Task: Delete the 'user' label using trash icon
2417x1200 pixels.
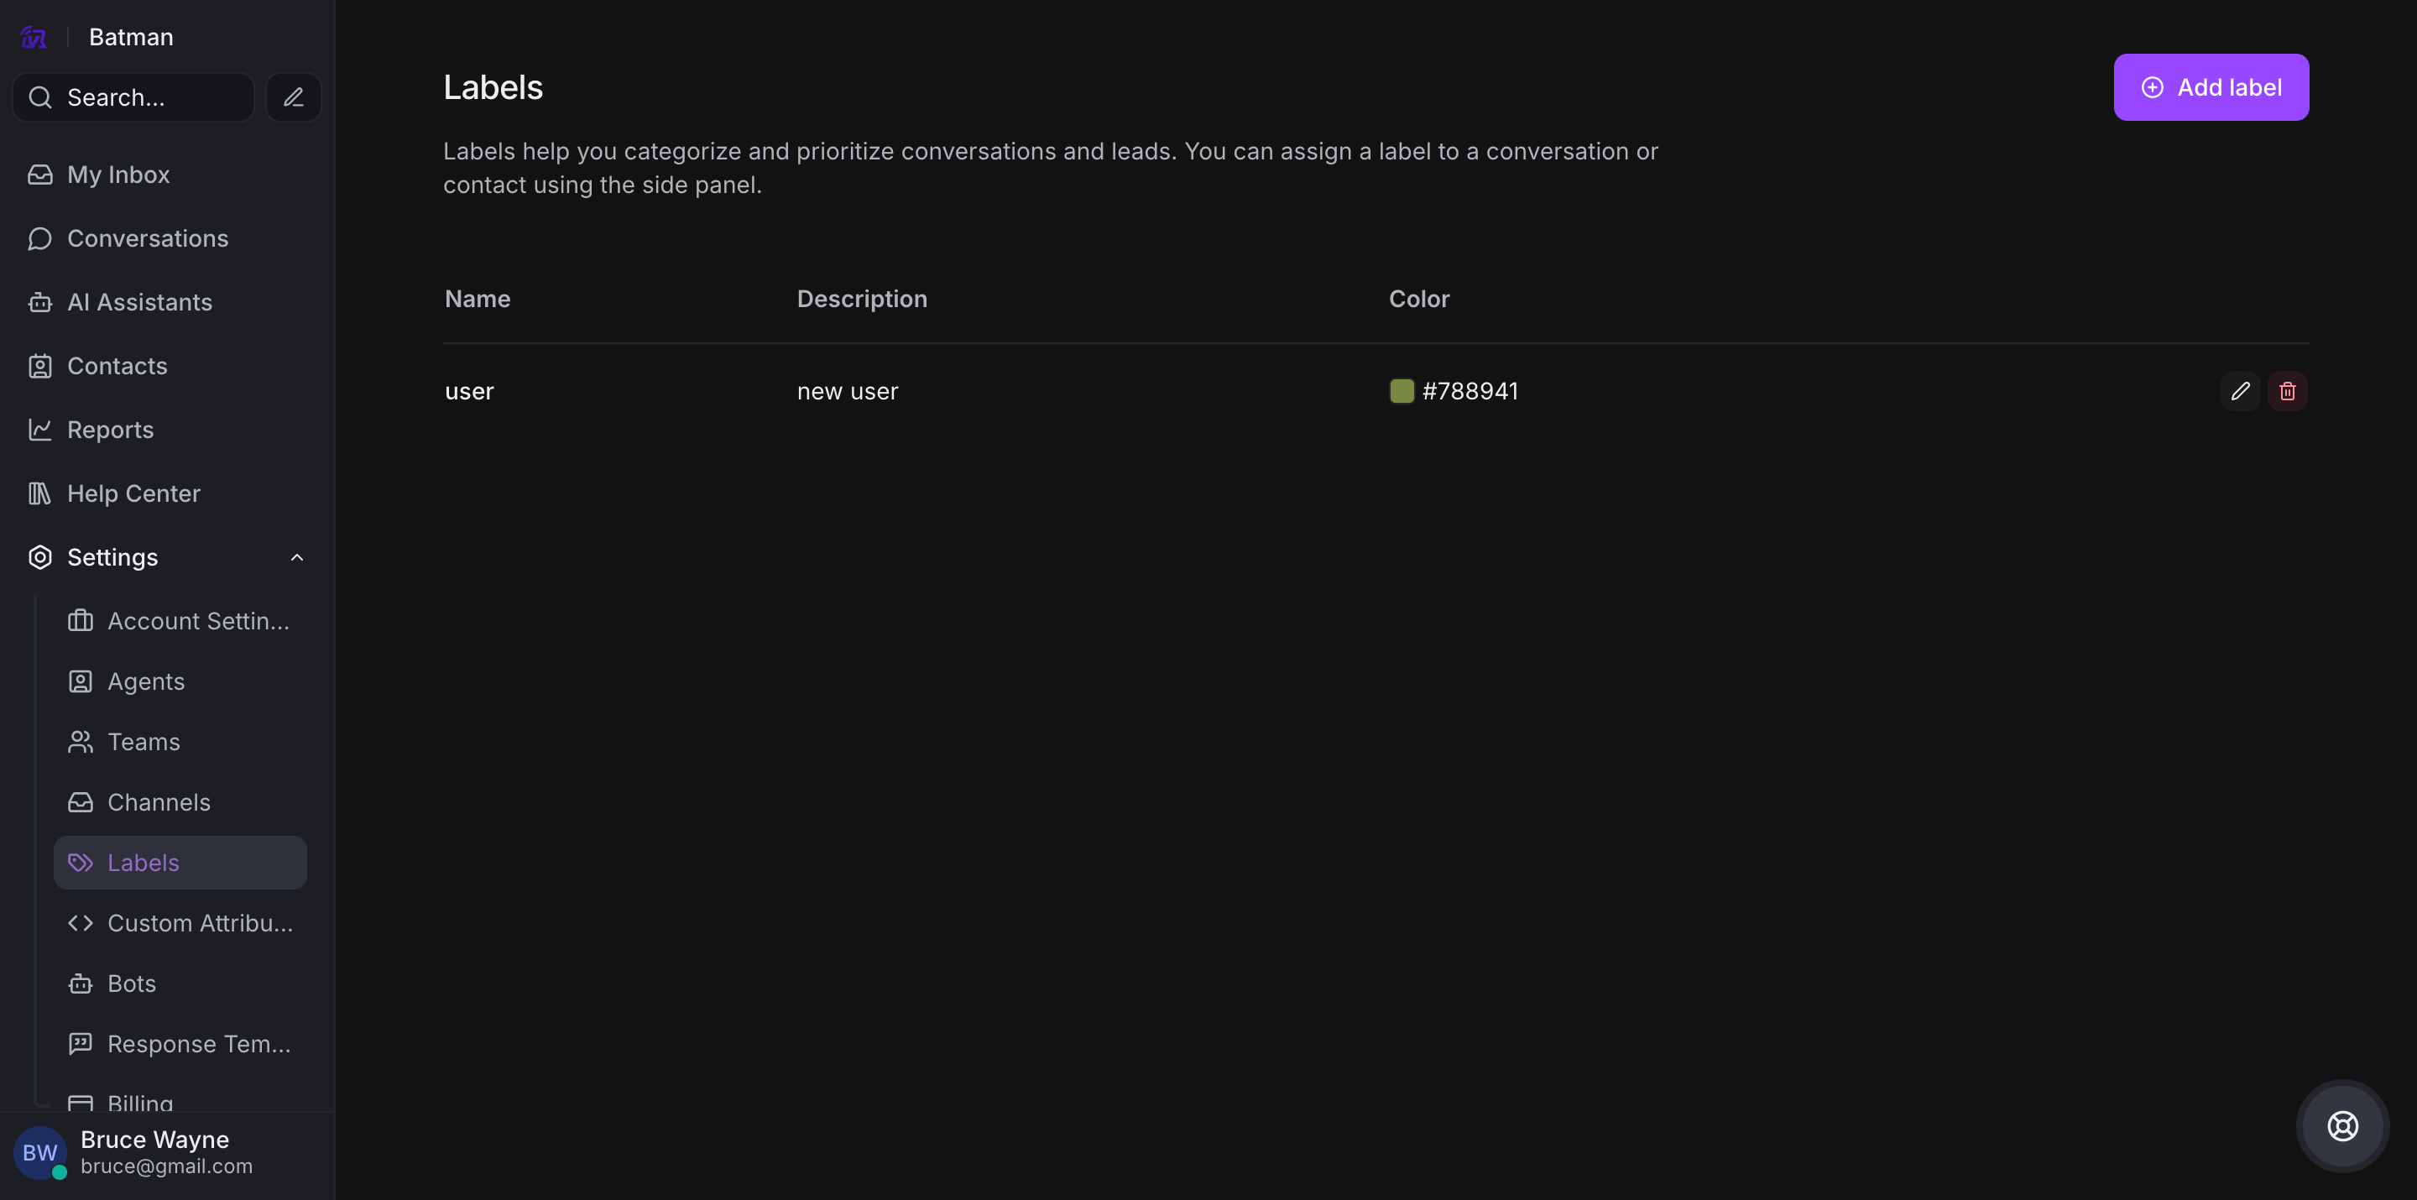Action: coord(2287,391)
